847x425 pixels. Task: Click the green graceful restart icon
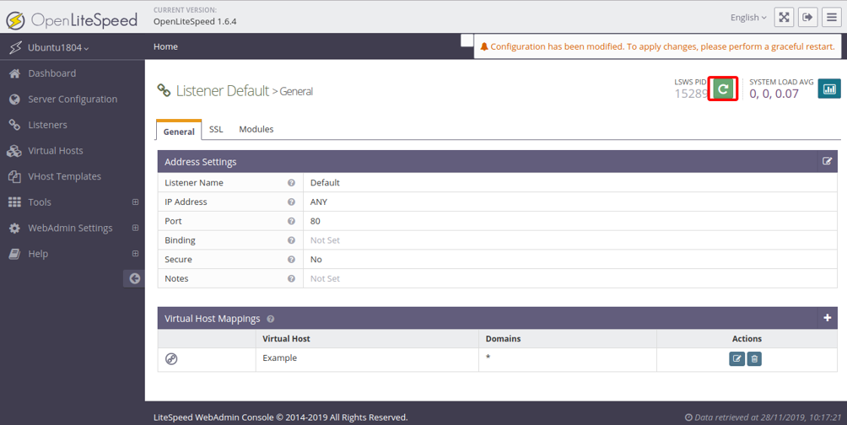(723, 89)
